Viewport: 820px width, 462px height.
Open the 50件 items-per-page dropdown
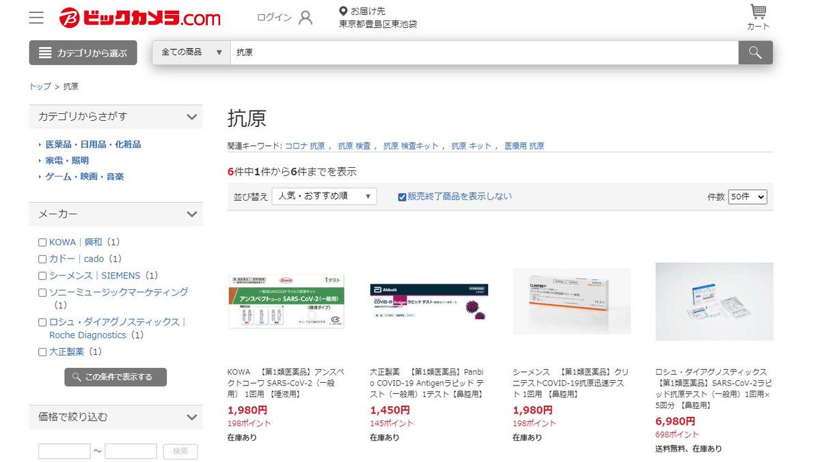pyautogui.click(x=748, y=197)
